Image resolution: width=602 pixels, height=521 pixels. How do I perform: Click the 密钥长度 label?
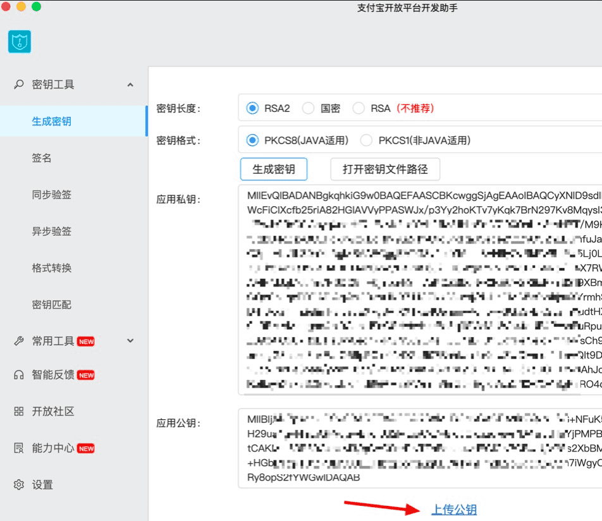tap(178, 109)
